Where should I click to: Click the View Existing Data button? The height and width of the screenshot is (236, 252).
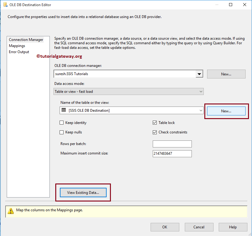coord(83,192)
